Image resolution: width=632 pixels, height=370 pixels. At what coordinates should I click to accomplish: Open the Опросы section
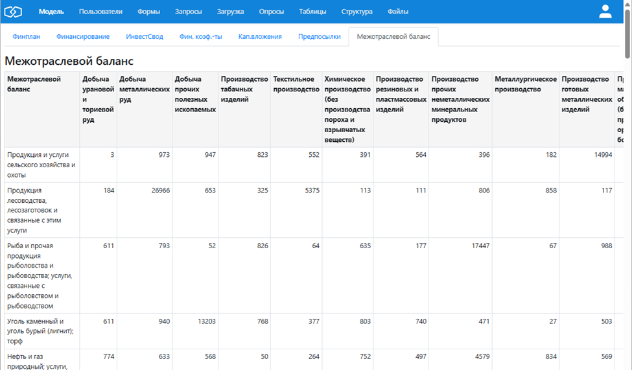(271, 12)
